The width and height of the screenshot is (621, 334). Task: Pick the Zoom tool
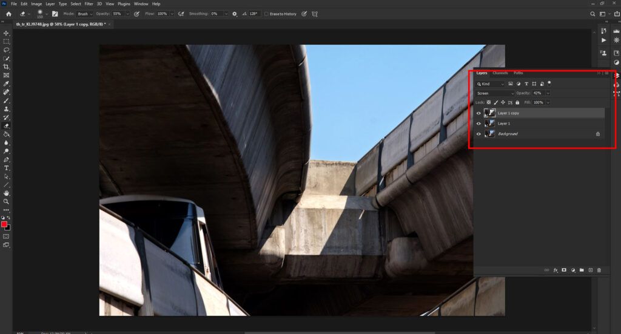point(6,201)
